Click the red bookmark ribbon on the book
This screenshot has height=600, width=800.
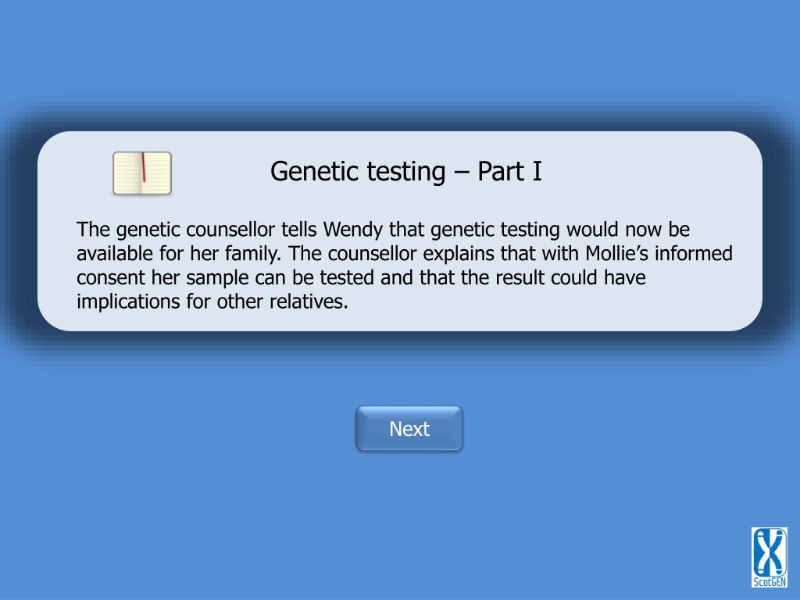[144, 167]
